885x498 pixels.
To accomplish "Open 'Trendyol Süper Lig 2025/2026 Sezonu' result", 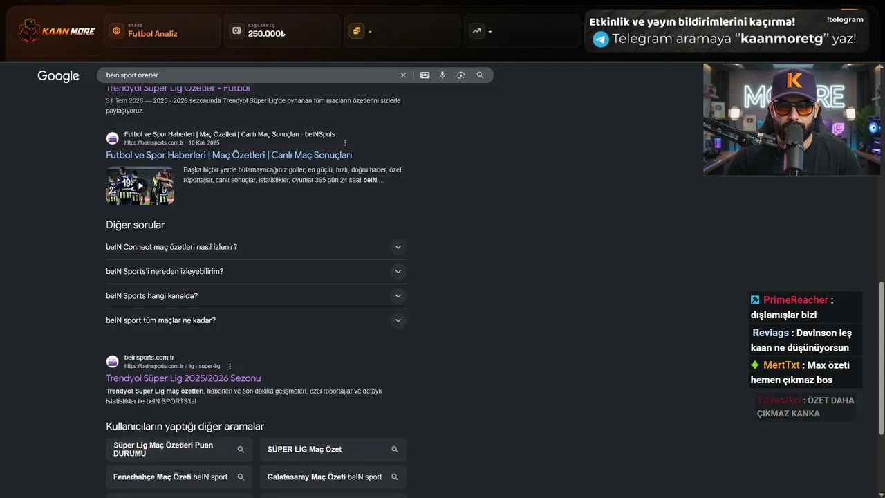I will [x=183, y=378].
